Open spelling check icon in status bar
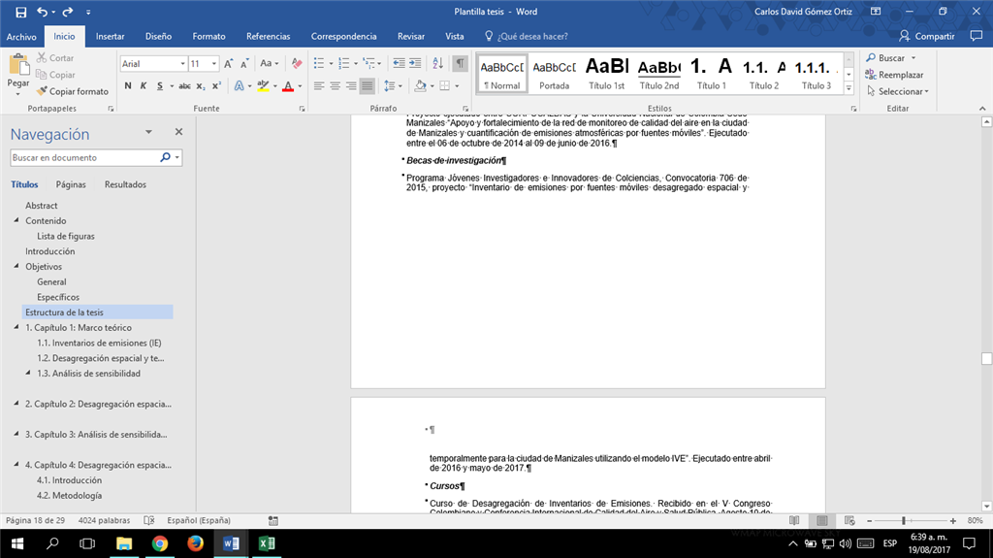Viewport: 993px width, 558px height. (x=148, y=520)
